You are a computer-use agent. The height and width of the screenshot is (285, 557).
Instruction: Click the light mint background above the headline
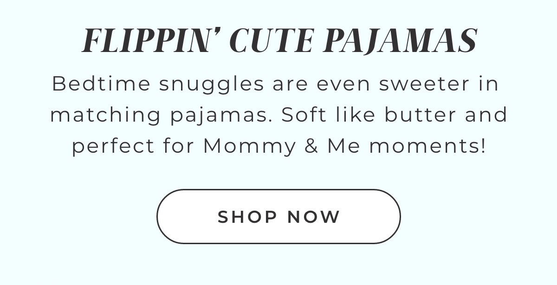coord(278,12)
